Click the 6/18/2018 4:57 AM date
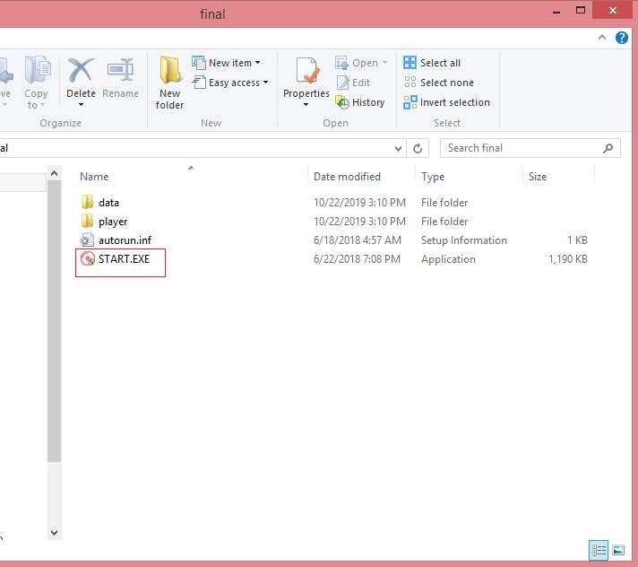The height and width of the screenshot is (567, 638). coord(358,240)
